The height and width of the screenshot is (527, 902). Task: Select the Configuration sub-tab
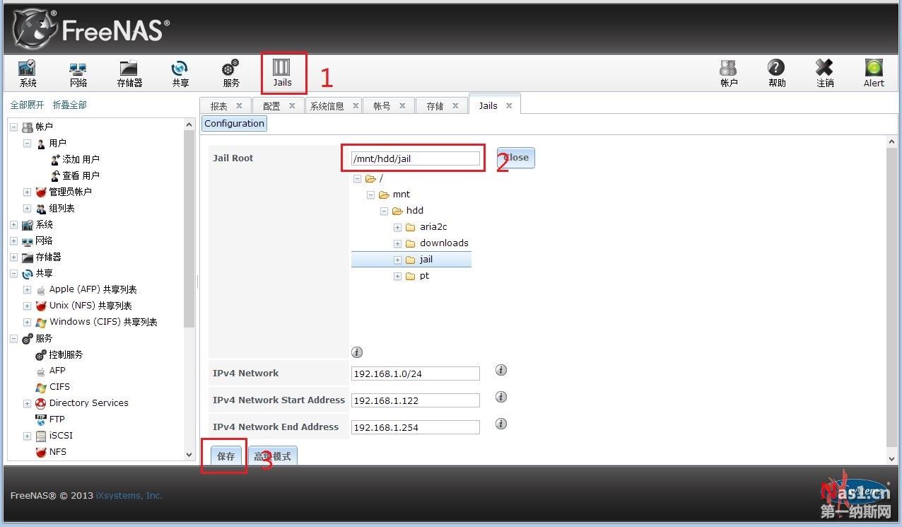[234, 123]
